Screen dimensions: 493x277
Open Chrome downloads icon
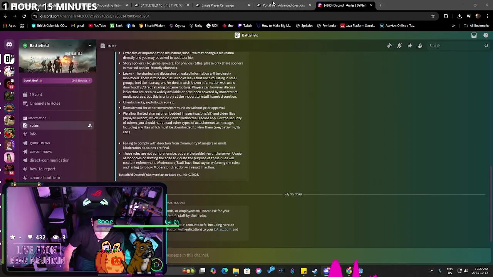point(459,16)
